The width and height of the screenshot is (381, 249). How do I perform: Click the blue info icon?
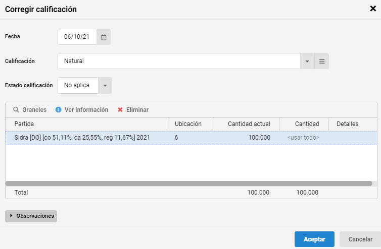[x=58, y=109]
